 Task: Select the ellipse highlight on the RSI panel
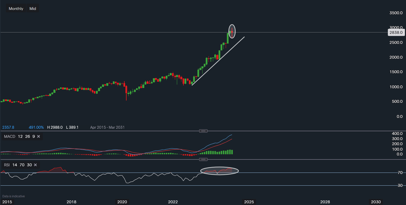click(x=220, y=171)
